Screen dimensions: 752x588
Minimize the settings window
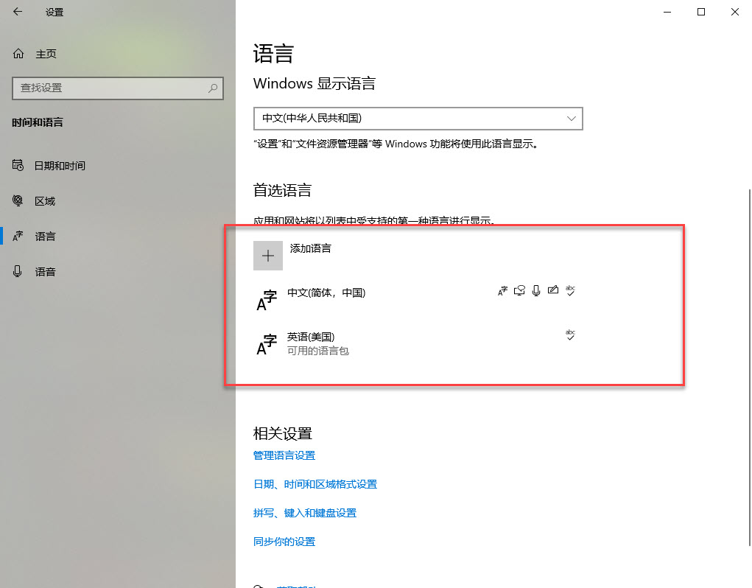coord(667,12)
